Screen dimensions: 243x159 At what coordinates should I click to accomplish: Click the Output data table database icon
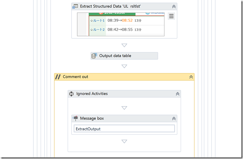click(x=94, y=56)
